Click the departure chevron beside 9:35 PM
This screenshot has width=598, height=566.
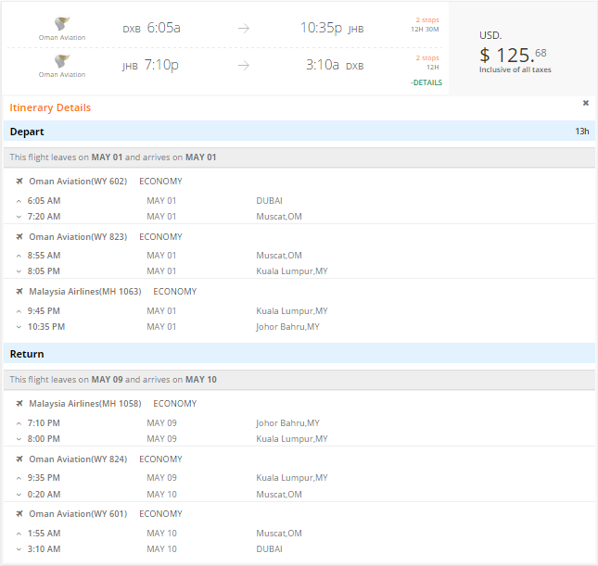pyautogui.click(x=19, y=478)
